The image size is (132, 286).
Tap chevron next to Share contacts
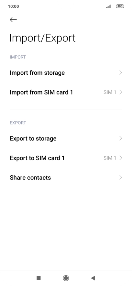(x=120, y=178)
